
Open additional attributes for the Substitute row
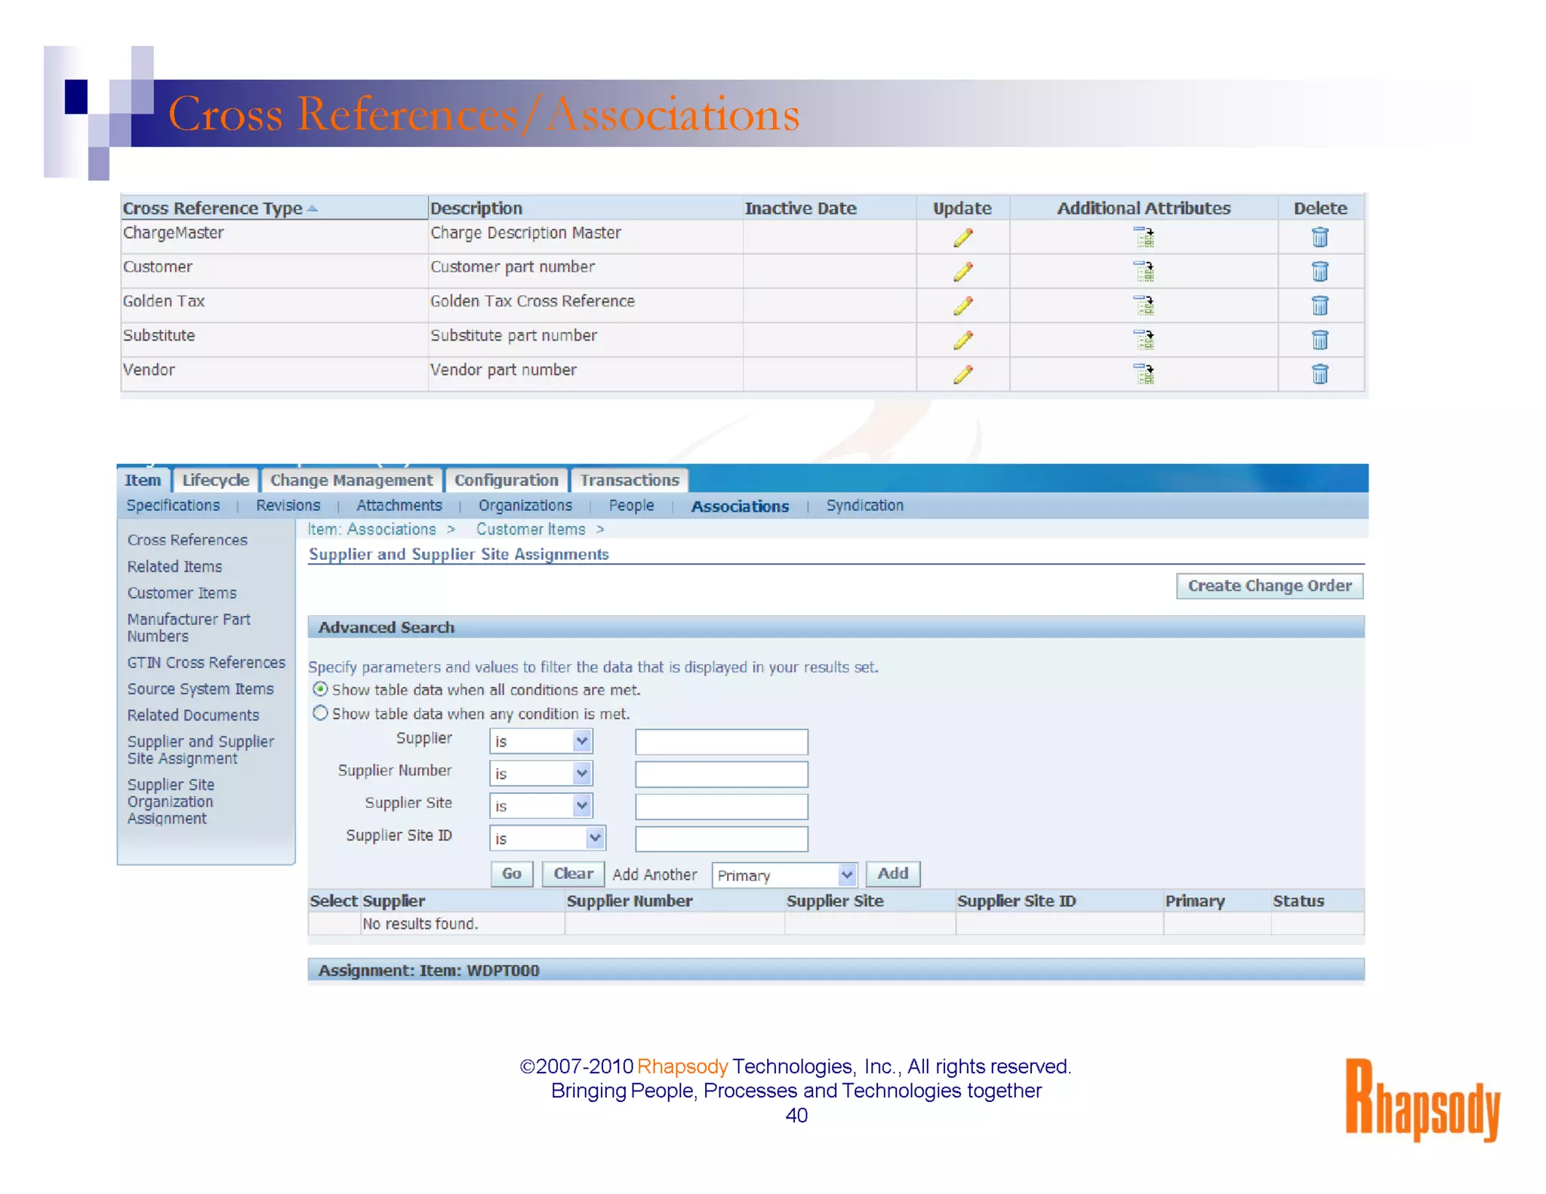[x=1144, y=340]
